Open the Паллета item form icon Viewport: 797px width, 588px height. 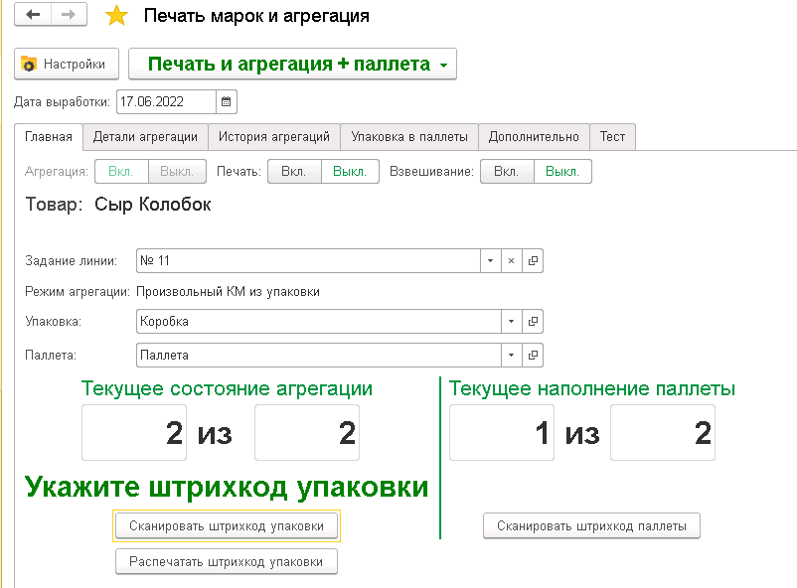point(533,355)
